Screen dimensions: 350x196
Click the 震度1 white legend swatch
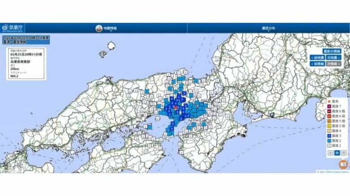(x=329, y=146)
